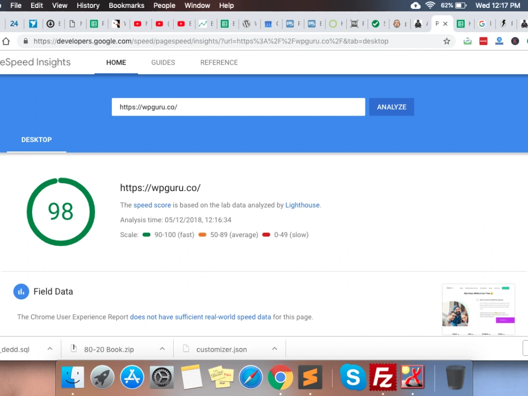Open the File menu
The width and height of the screenshot is (528, 396).
[x=16, y=5]
